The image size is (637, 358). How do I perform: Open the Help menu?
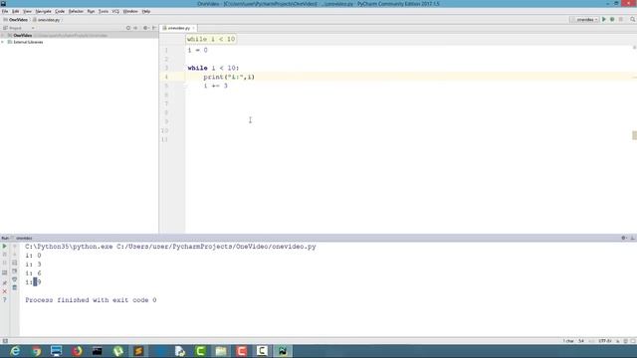(146, 11)
